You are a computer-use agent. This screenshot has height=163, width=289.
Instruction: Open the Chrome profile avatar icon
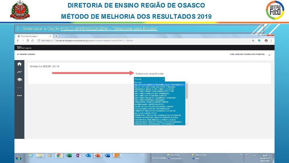[266, 40]
